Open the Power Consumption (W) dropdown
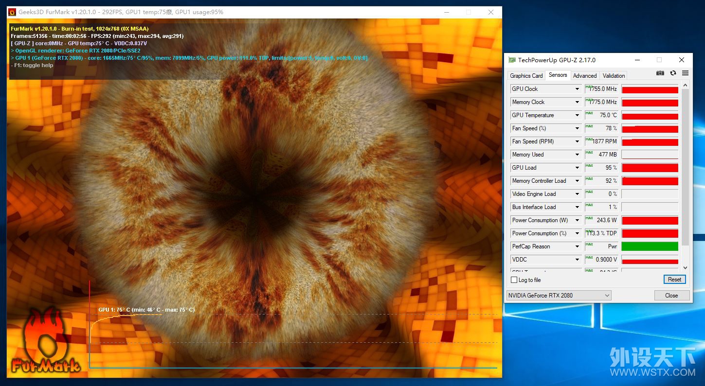Image resolution: width=705 pixels, height=386 pixels. [578, 220]
